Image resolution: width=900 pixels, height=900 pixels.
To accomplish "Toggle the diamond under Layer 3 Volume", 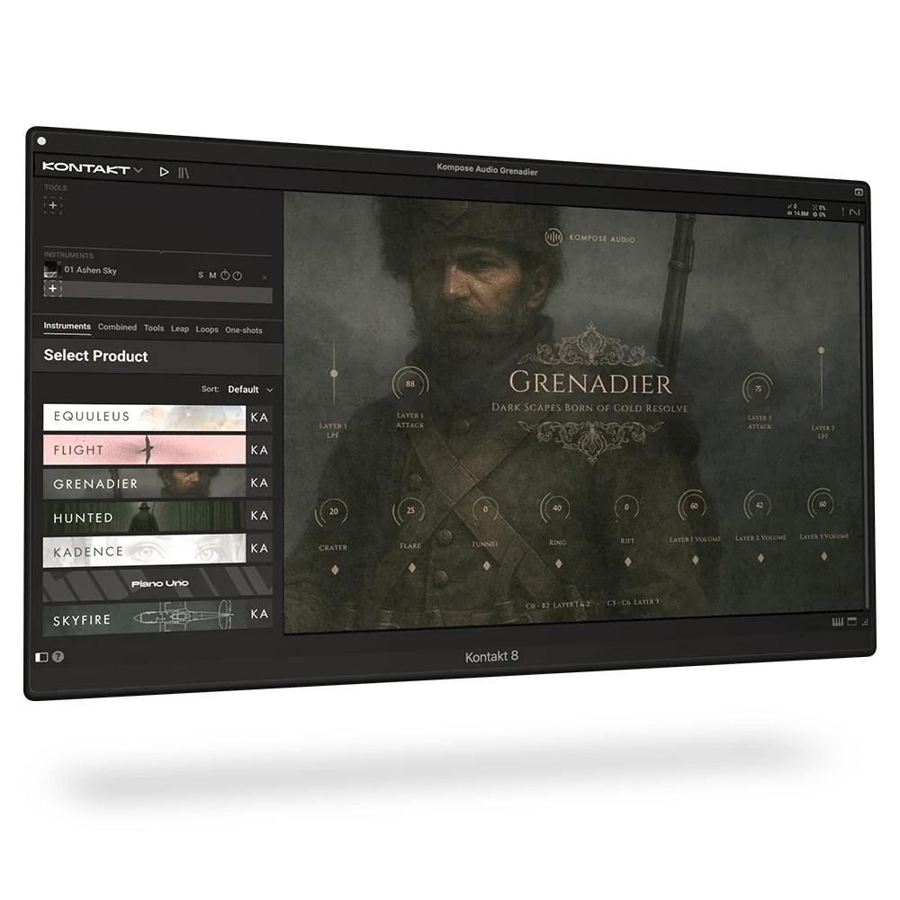I will 824,556.
